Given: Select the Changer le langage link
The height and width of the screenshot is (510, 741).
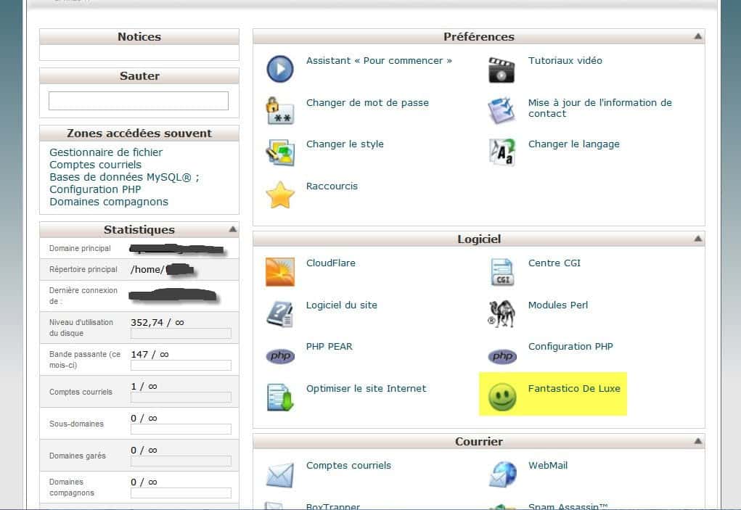Looking at the screenshot, I should (x=573, y=144).
